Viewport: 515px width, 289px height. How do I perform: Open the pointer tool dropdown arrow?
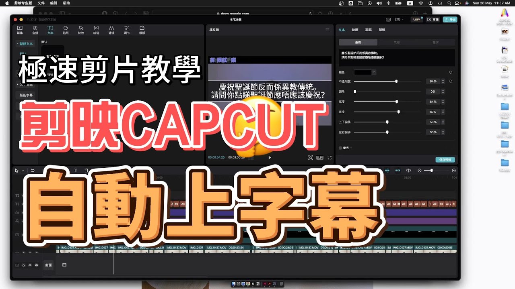tap(23, 171)
